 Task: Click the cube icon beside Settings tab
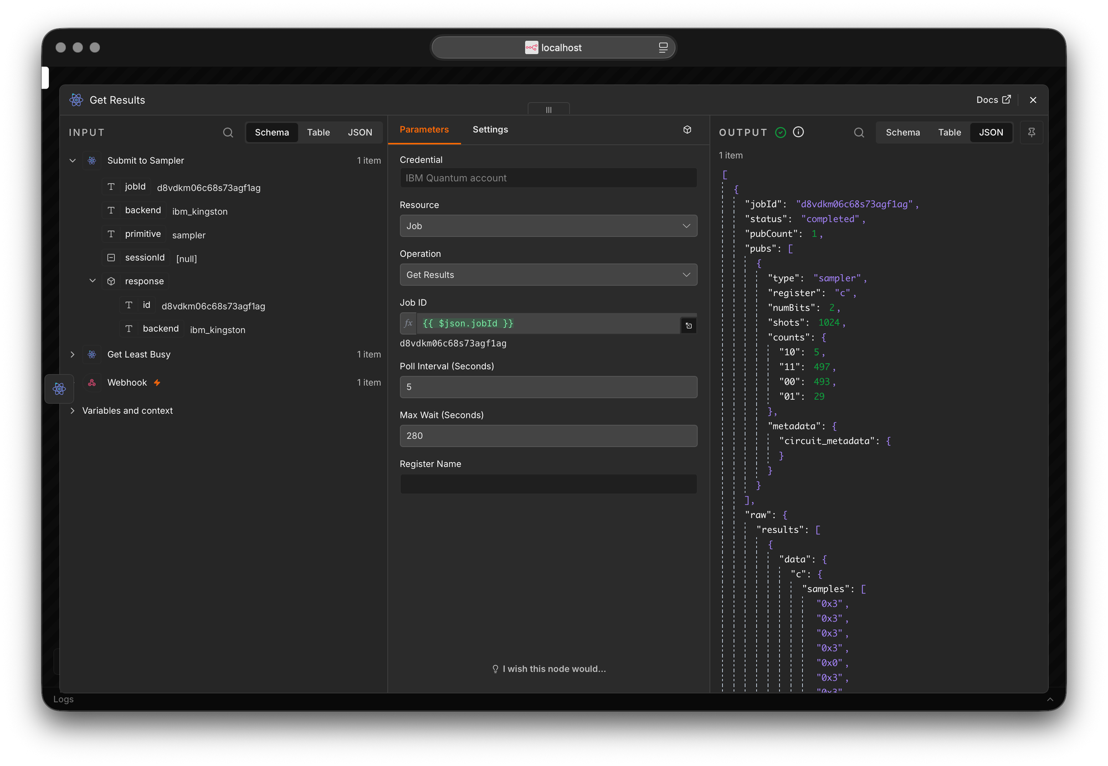tap(687, 130)
